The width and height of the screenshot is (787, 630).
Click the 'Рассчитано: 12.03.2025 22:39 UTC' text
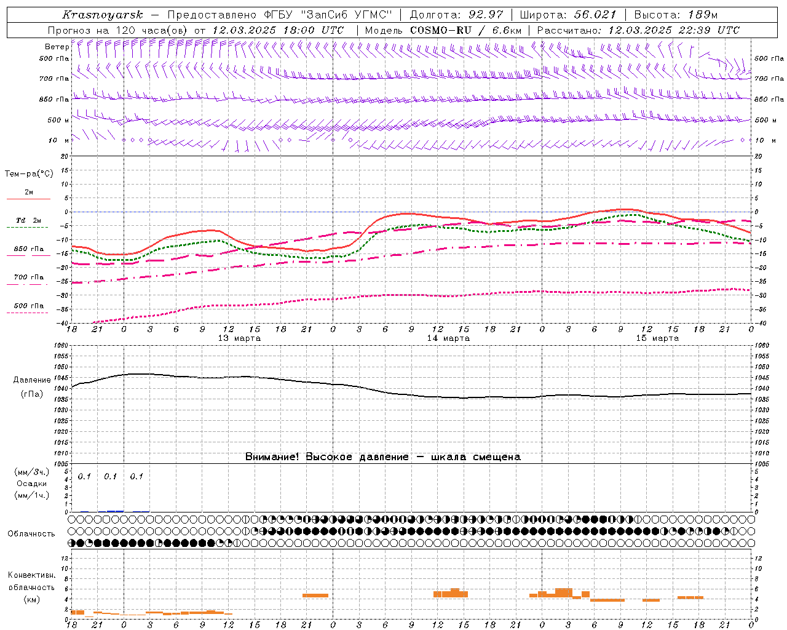click(x=638, y=30)
